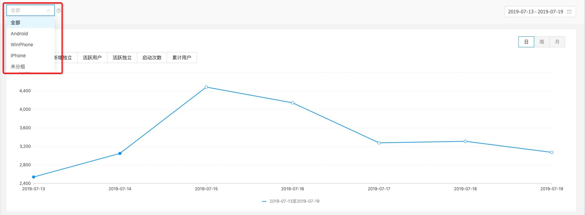Click the date range input 2019-07-13~2019-07-19
585x215 pixels.
(x=540, y=12)
